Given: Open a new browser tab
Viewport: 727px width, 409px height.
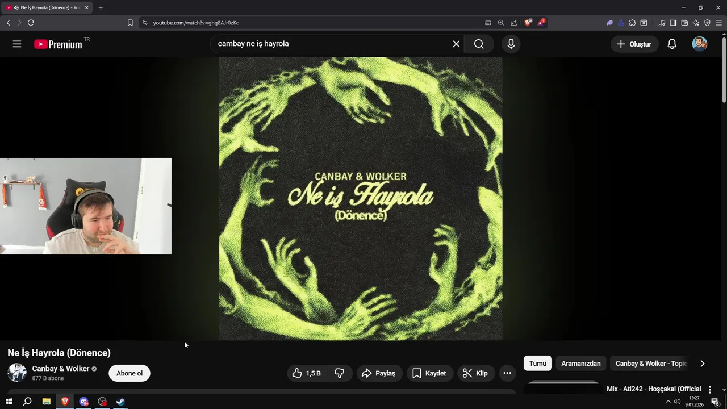Looking at the screenshot, I should [x=101, y=7].
